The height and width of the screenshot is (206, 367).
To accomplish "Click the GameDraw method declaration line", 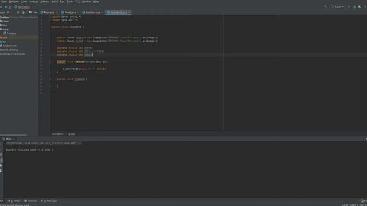I will (83, 62).
